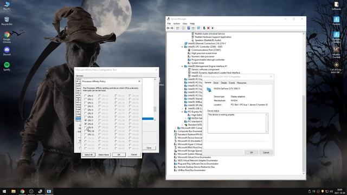The width and height of the screenshot is (347, 195).
Task: Click the scan for hardware changes monitor icon
Action: 198,28
